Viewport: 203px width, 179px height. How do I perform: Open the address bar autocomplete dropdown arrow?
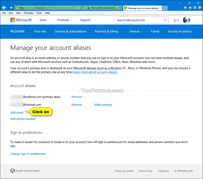(x=85, y=8)
